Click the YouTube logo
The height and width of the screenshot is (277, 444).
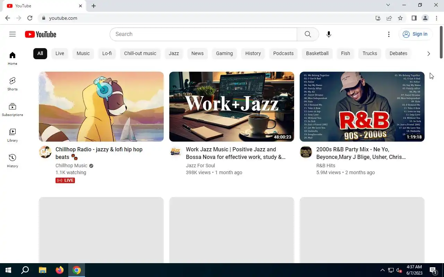tap(41, 34)
